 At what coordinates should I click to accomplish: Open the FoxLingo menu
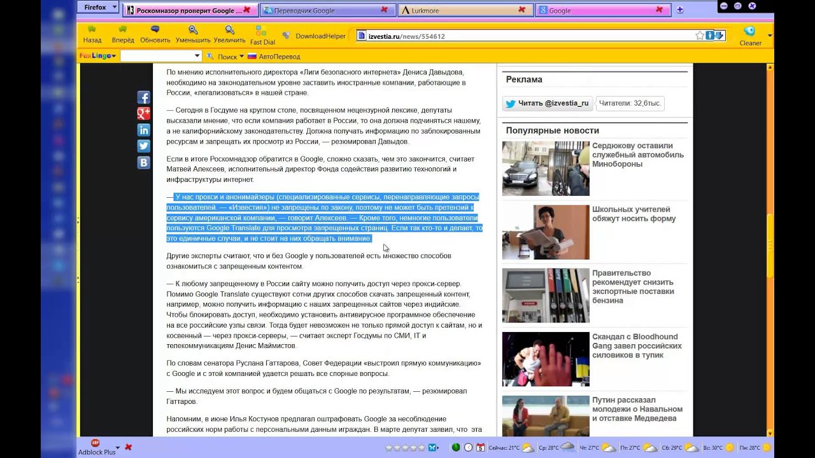click(x=98, y=56)
